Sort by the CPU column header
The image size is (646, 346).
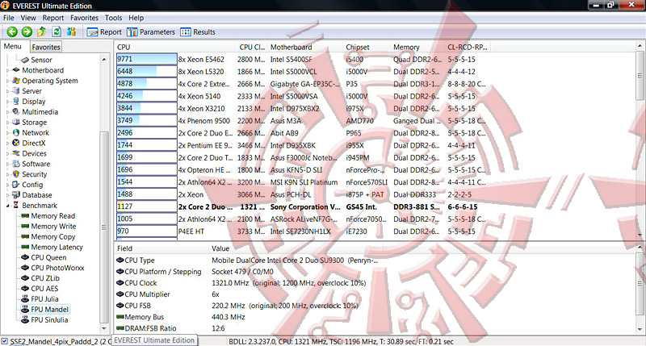coord(174,47)
